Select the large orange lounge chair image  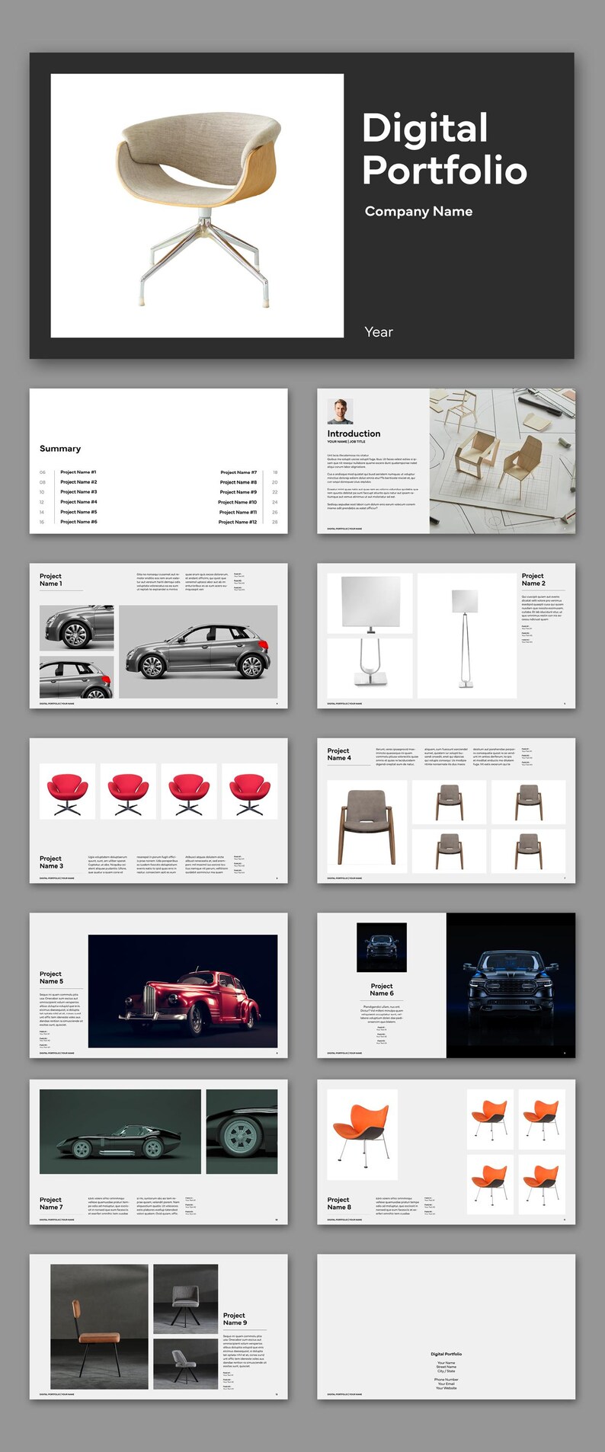point(363,1134)
